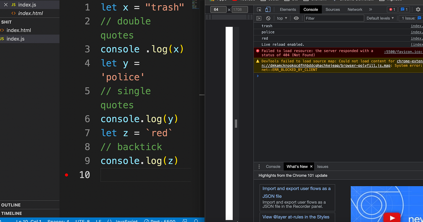Open the Default levels dropdown
The image size is (423, 222).
tap(380, 18)
